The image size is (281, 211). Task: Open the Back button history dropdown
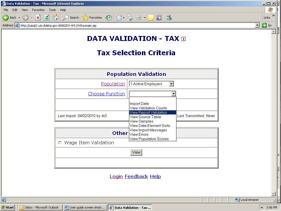point(19,18)
